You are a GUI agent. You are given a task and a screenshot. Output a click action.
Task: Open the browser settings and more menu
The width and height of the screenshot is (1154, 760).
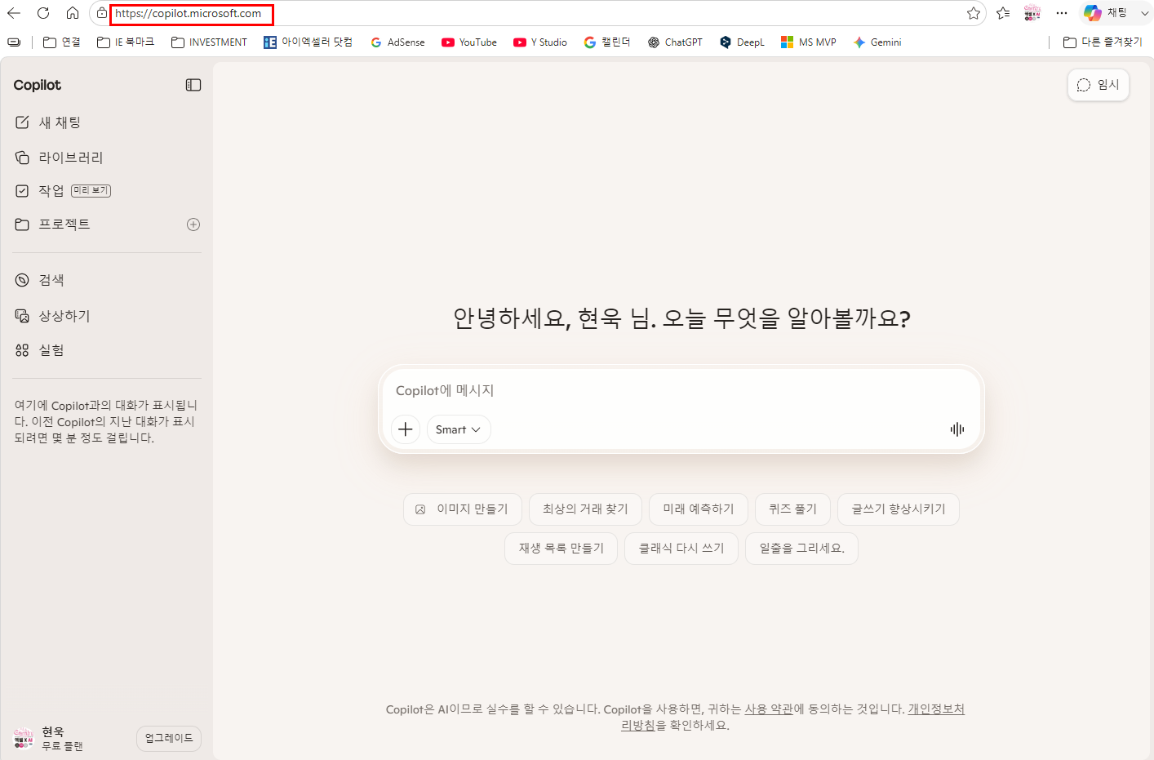click(x=1062, y=13)
